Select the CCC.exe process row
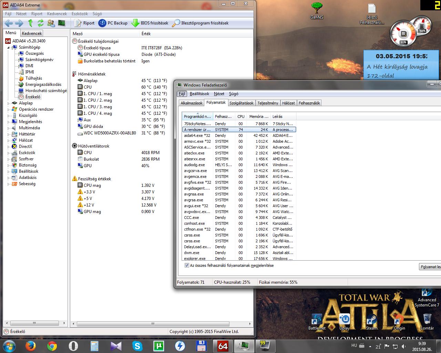441x353 pixels. pos(239,218)
